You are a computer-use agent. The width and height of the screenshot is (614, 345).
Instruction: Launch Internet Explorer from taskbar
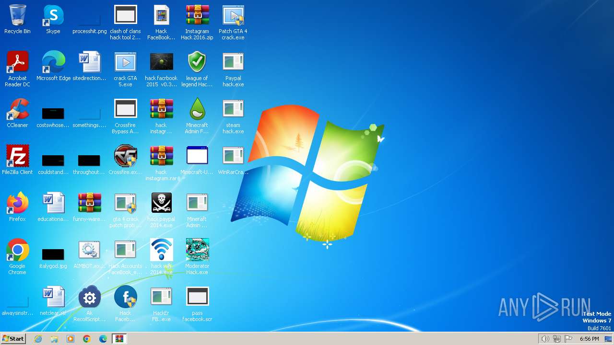[x=38, y=339]
